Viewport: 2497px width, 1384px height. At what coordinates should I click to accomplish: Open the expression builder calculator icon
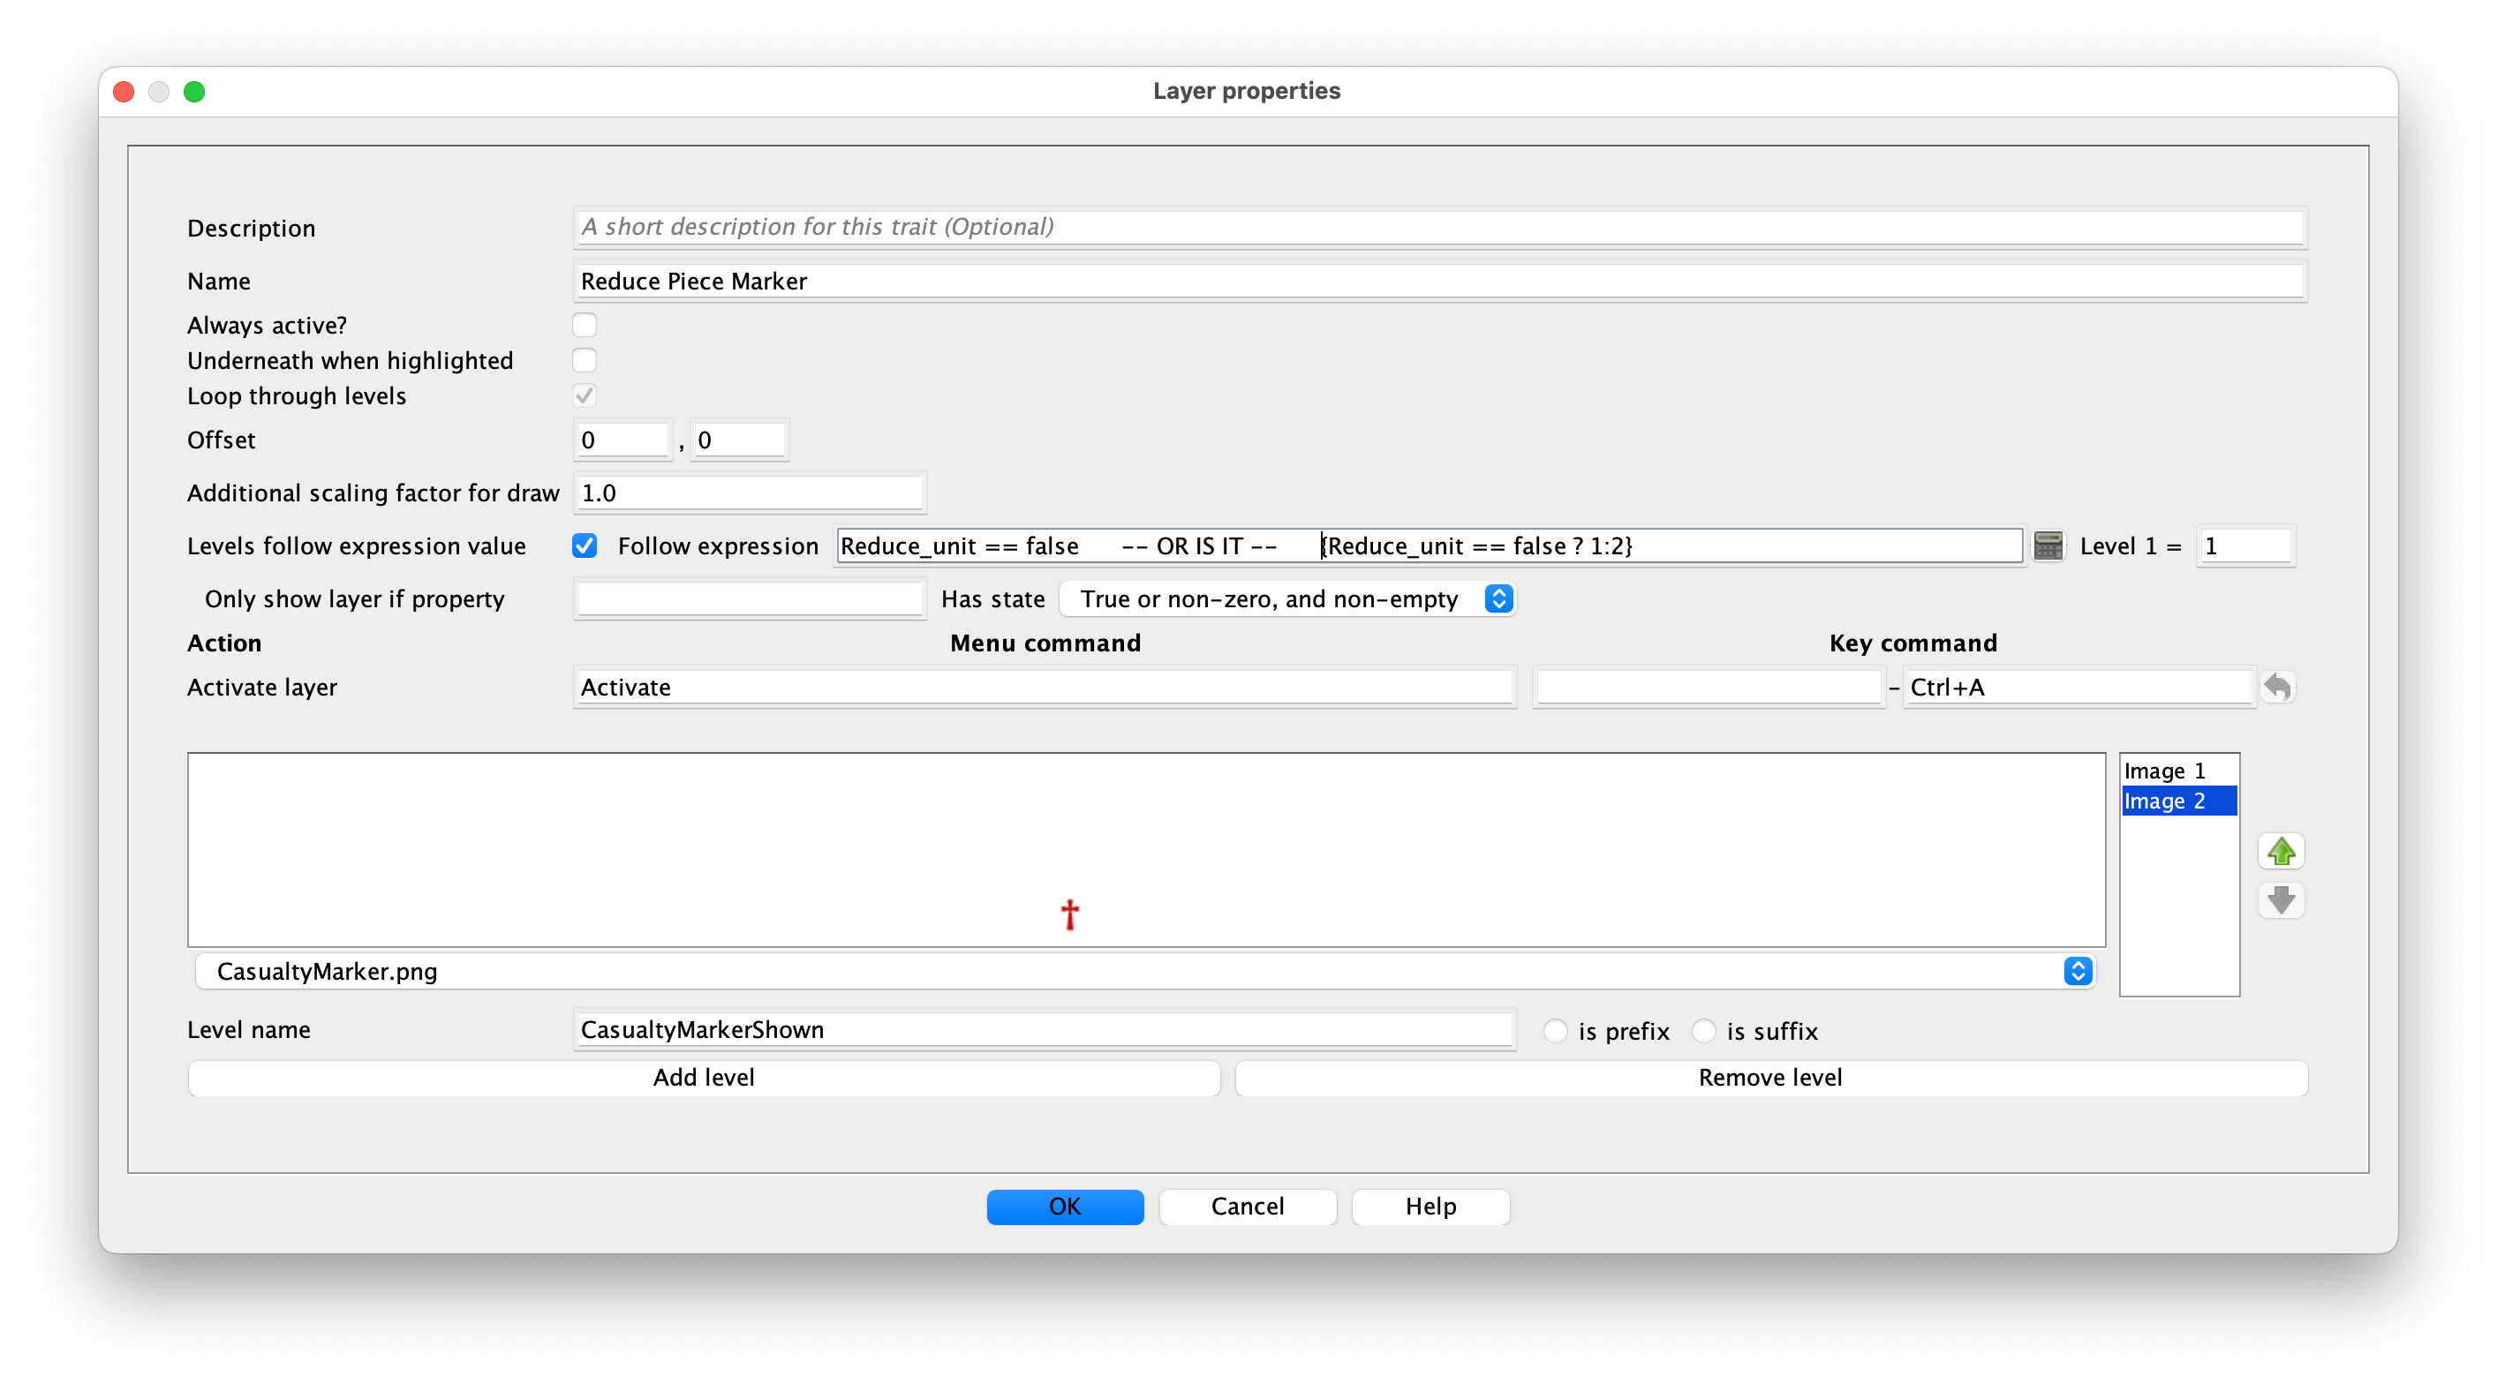[2048, 545]
